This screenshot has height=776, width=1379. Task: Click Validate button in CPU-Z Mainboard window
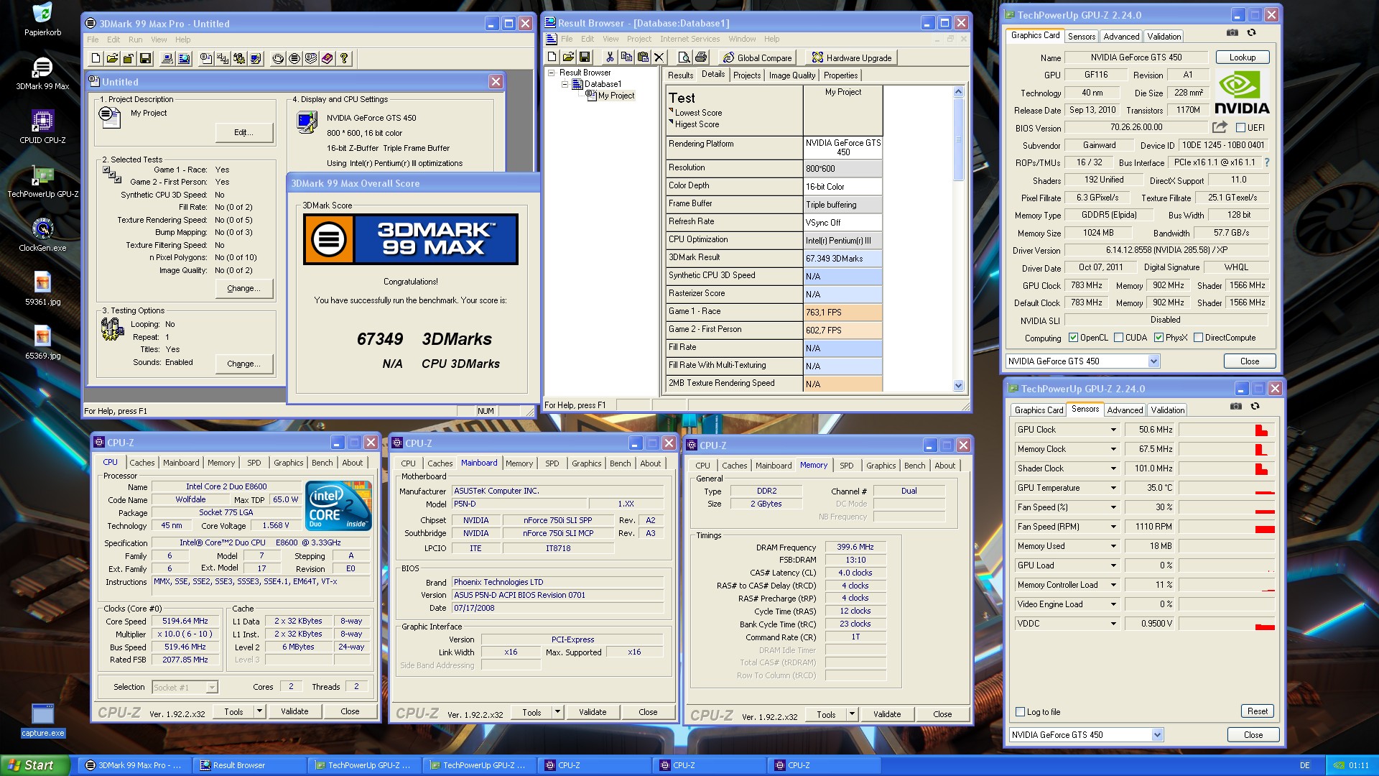593,712
